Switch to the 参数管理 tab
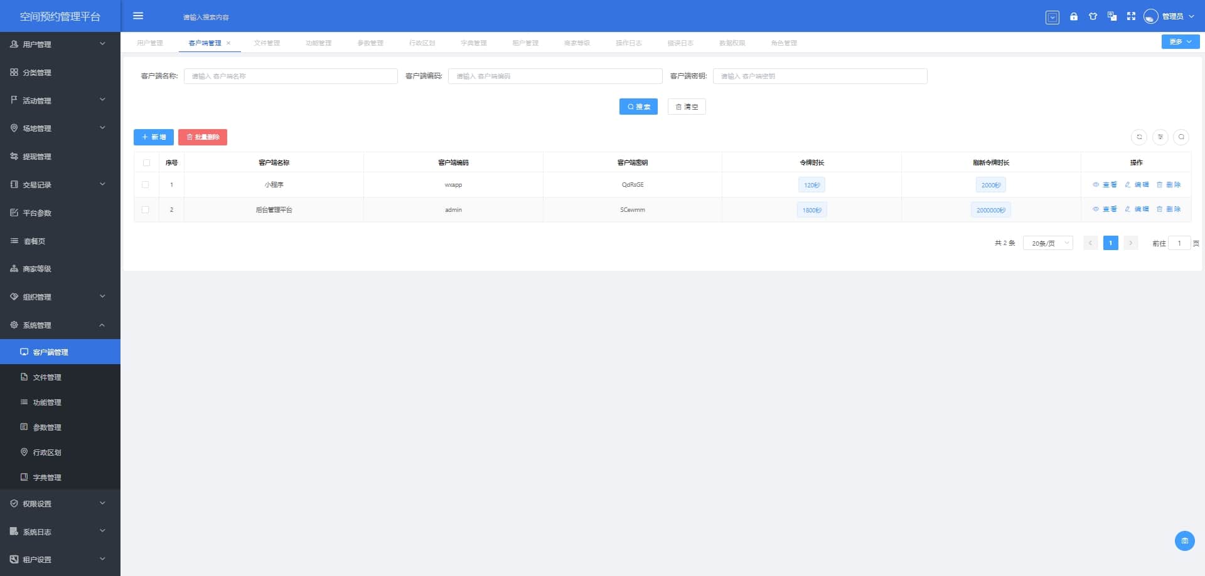 point(370,43)
